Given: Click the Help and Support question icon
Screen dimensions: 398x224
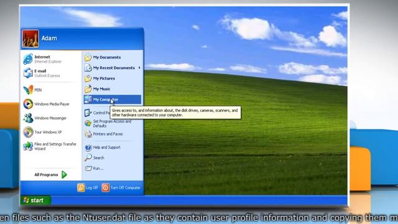Looking at the screenshot, I should tap(88, 147).
